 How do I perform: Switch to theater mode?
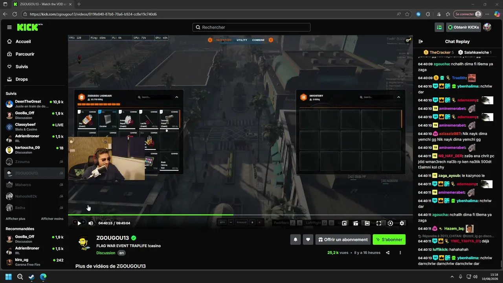pyautogui.click(x=367, y=223)
